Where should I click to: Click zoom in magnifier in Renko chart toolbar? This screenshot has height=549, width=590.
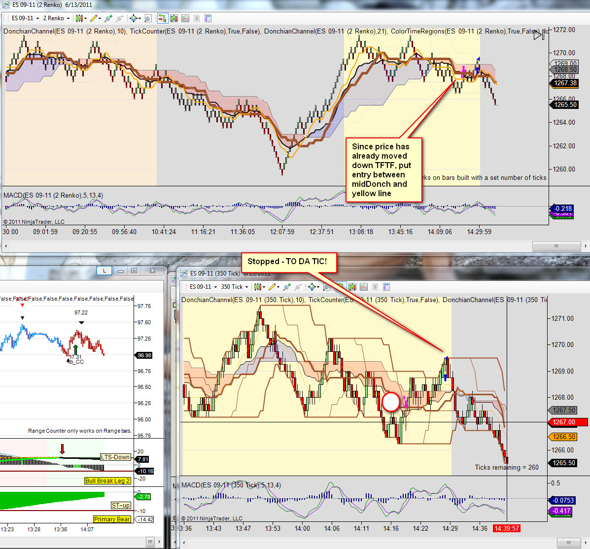(109, 18)
